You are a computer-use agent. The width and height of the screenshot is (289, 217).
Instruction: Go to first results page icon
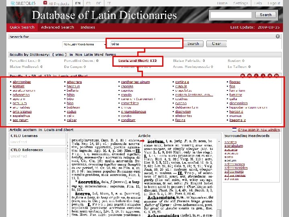[242, 76]
